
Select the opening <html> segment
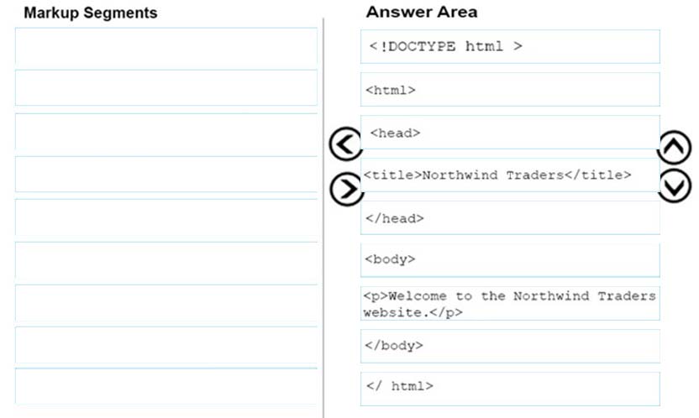(510, 90)
